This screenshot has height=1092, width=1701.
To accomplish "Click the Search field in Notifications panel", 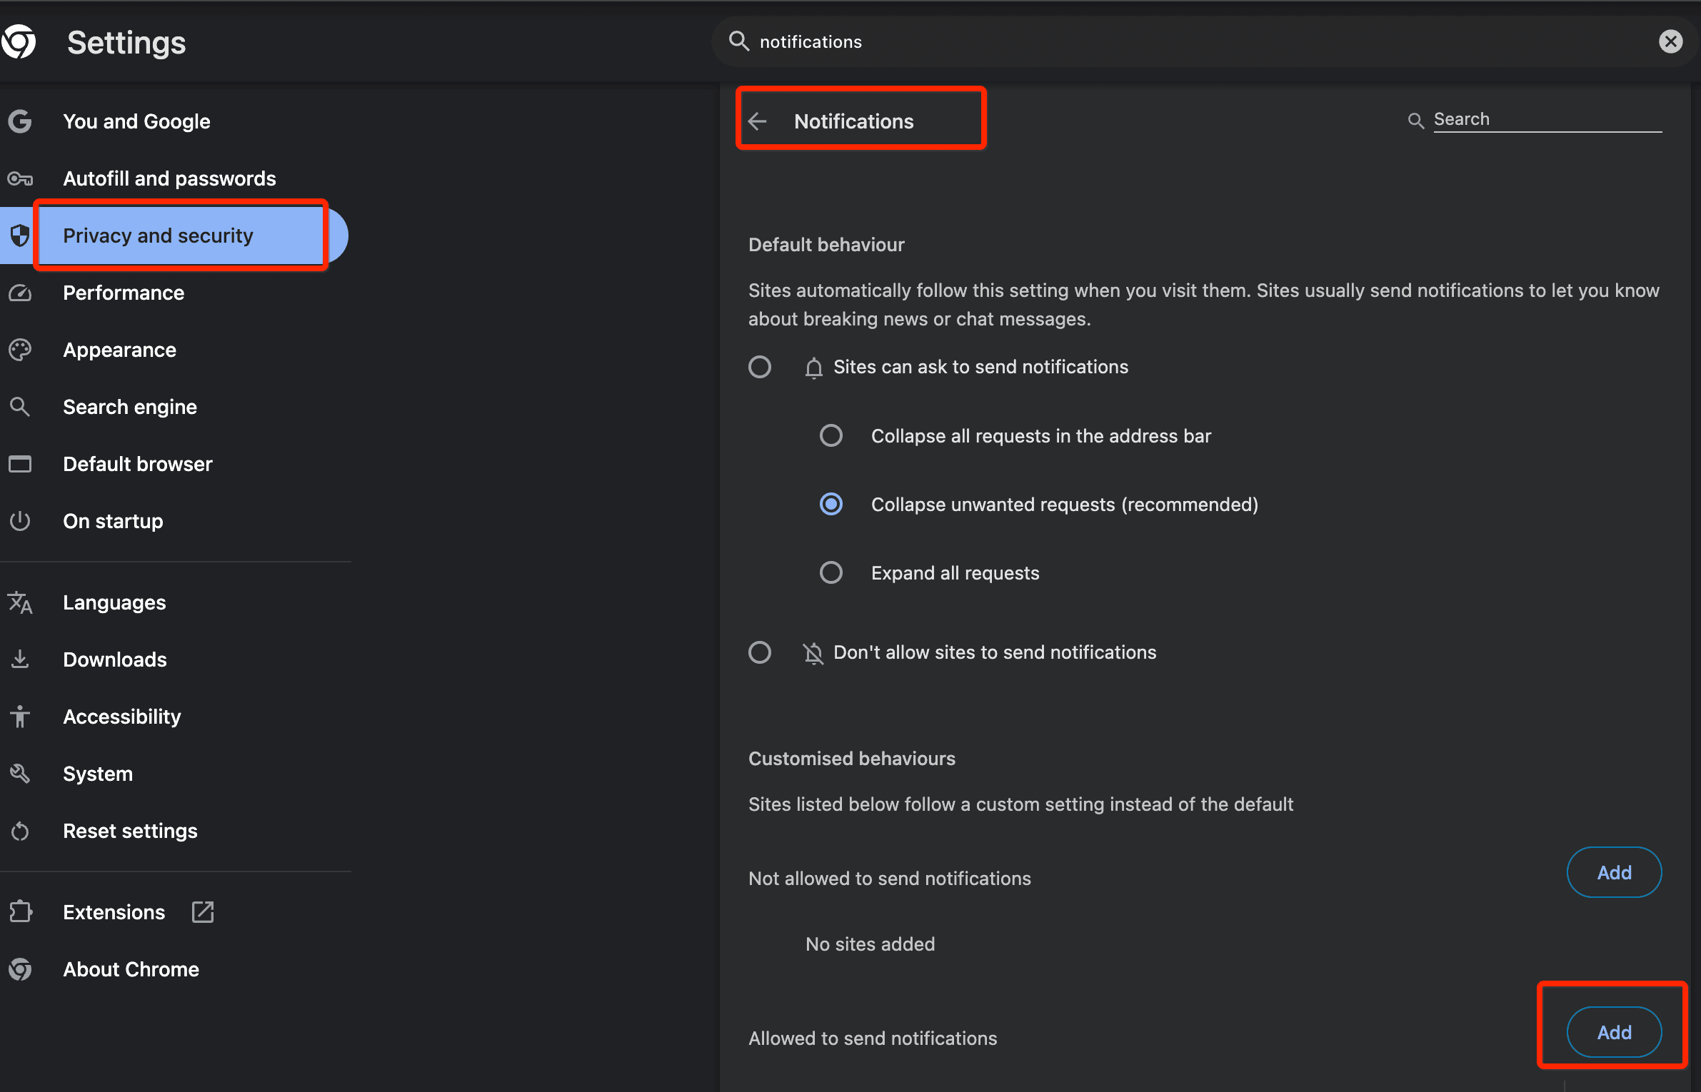I will pos(1546,119).
